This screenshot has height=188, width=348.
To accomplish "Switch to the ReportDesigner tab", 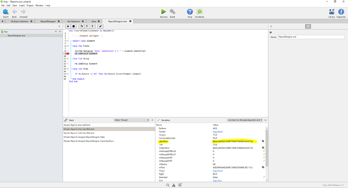I will [x=48, y=21].
